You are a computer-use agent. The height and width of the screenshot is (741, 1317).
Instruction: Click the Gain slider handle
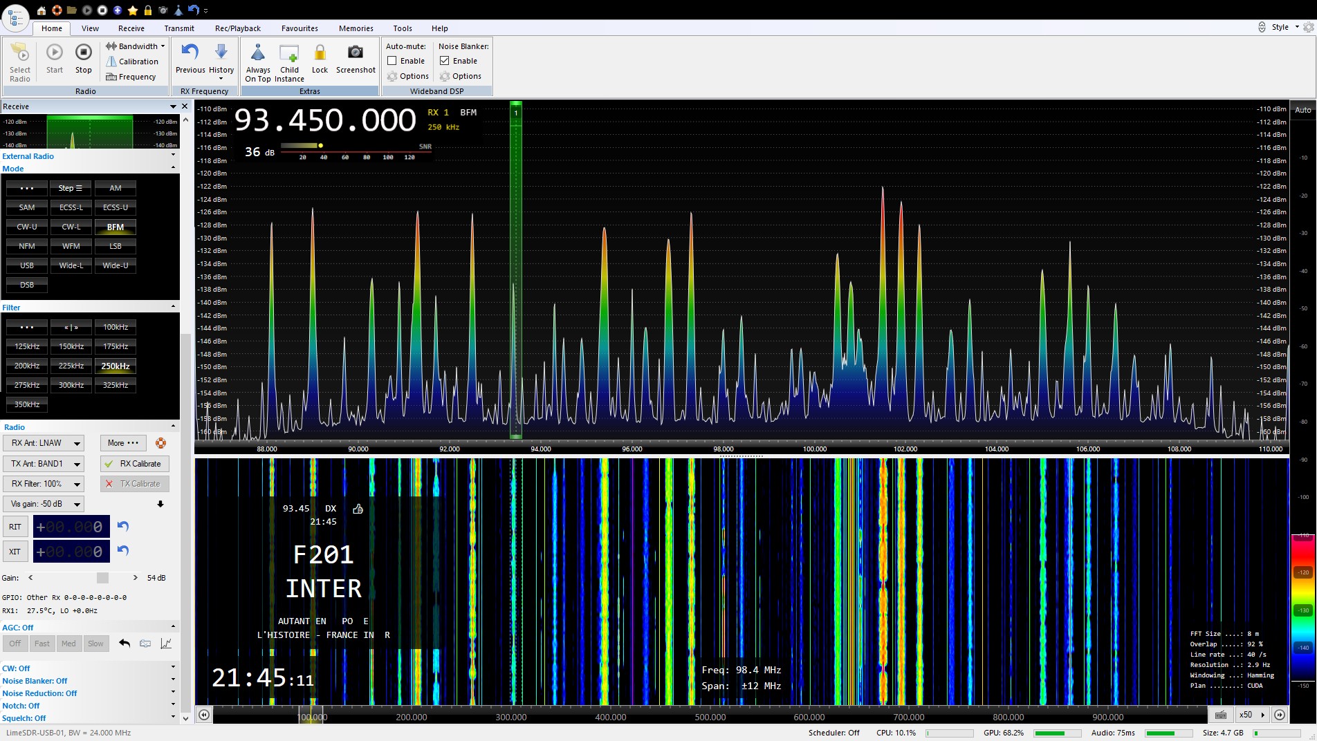[102, 578]
